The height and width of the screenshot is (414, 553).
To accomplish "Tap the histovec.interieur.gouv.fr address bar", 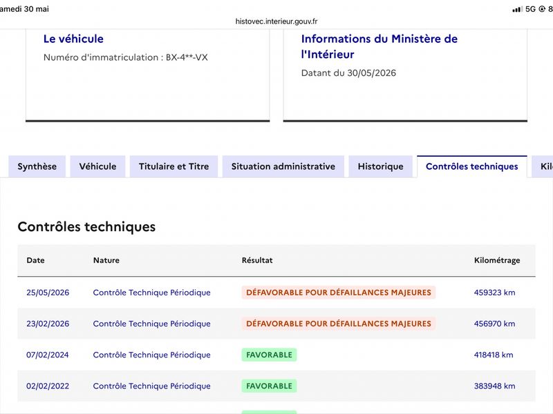I will click(276, 21).
